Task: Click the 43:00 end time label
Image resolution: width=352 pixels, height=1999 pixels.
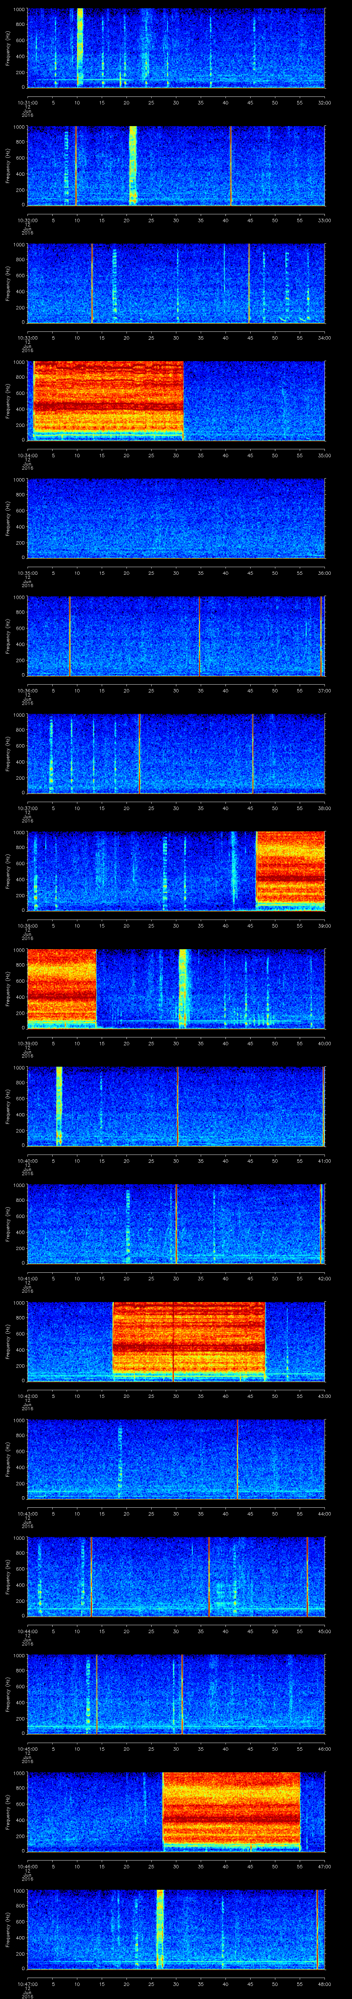Action: [325, 1396]
